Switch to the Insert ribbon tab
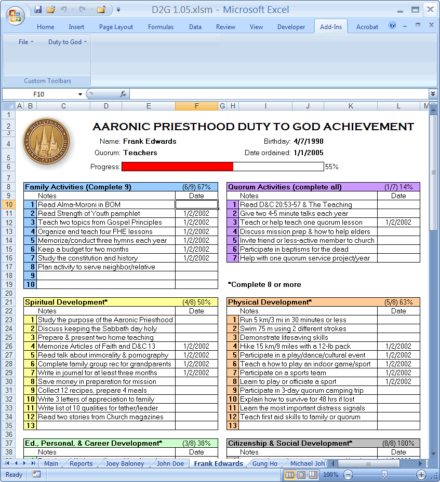This screenshot has width=440, height=482. [76, 27]
